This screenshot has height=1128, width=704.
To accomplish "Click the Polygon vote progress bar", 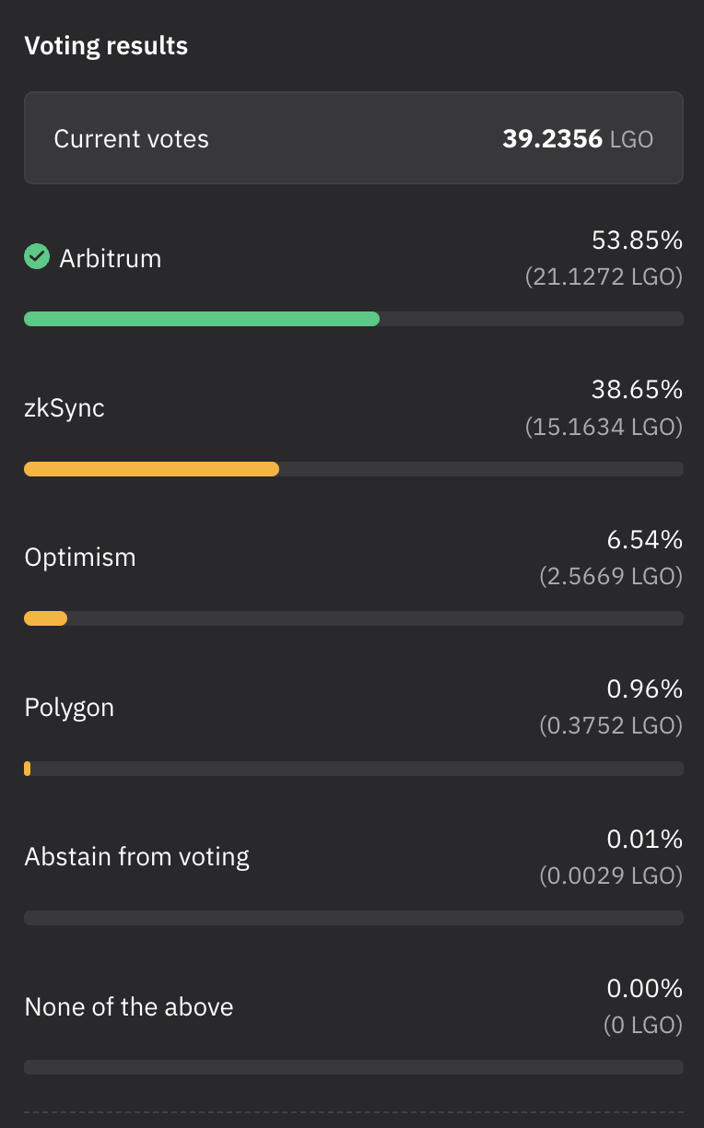I will point(28,769).
